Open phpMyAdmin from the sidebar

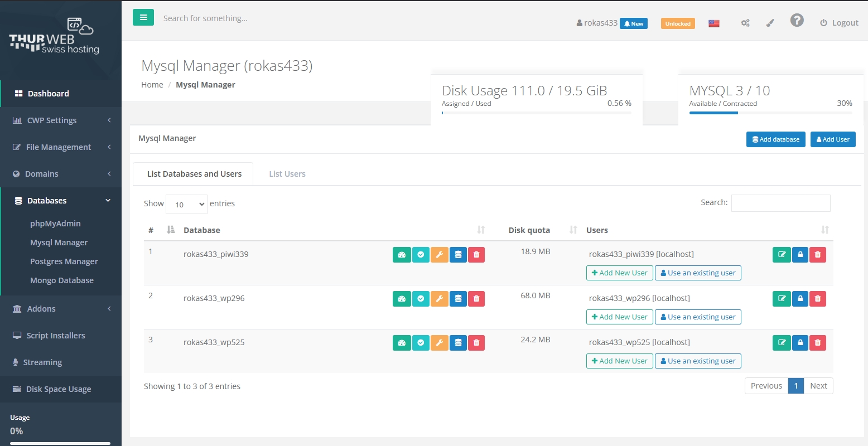click(x=55, y=224)
